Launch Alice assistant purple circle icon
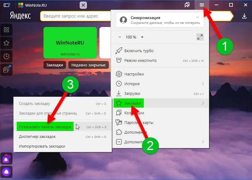Image resolution: width=252 pixels, height=180 pixels. [x=6, y=172]
